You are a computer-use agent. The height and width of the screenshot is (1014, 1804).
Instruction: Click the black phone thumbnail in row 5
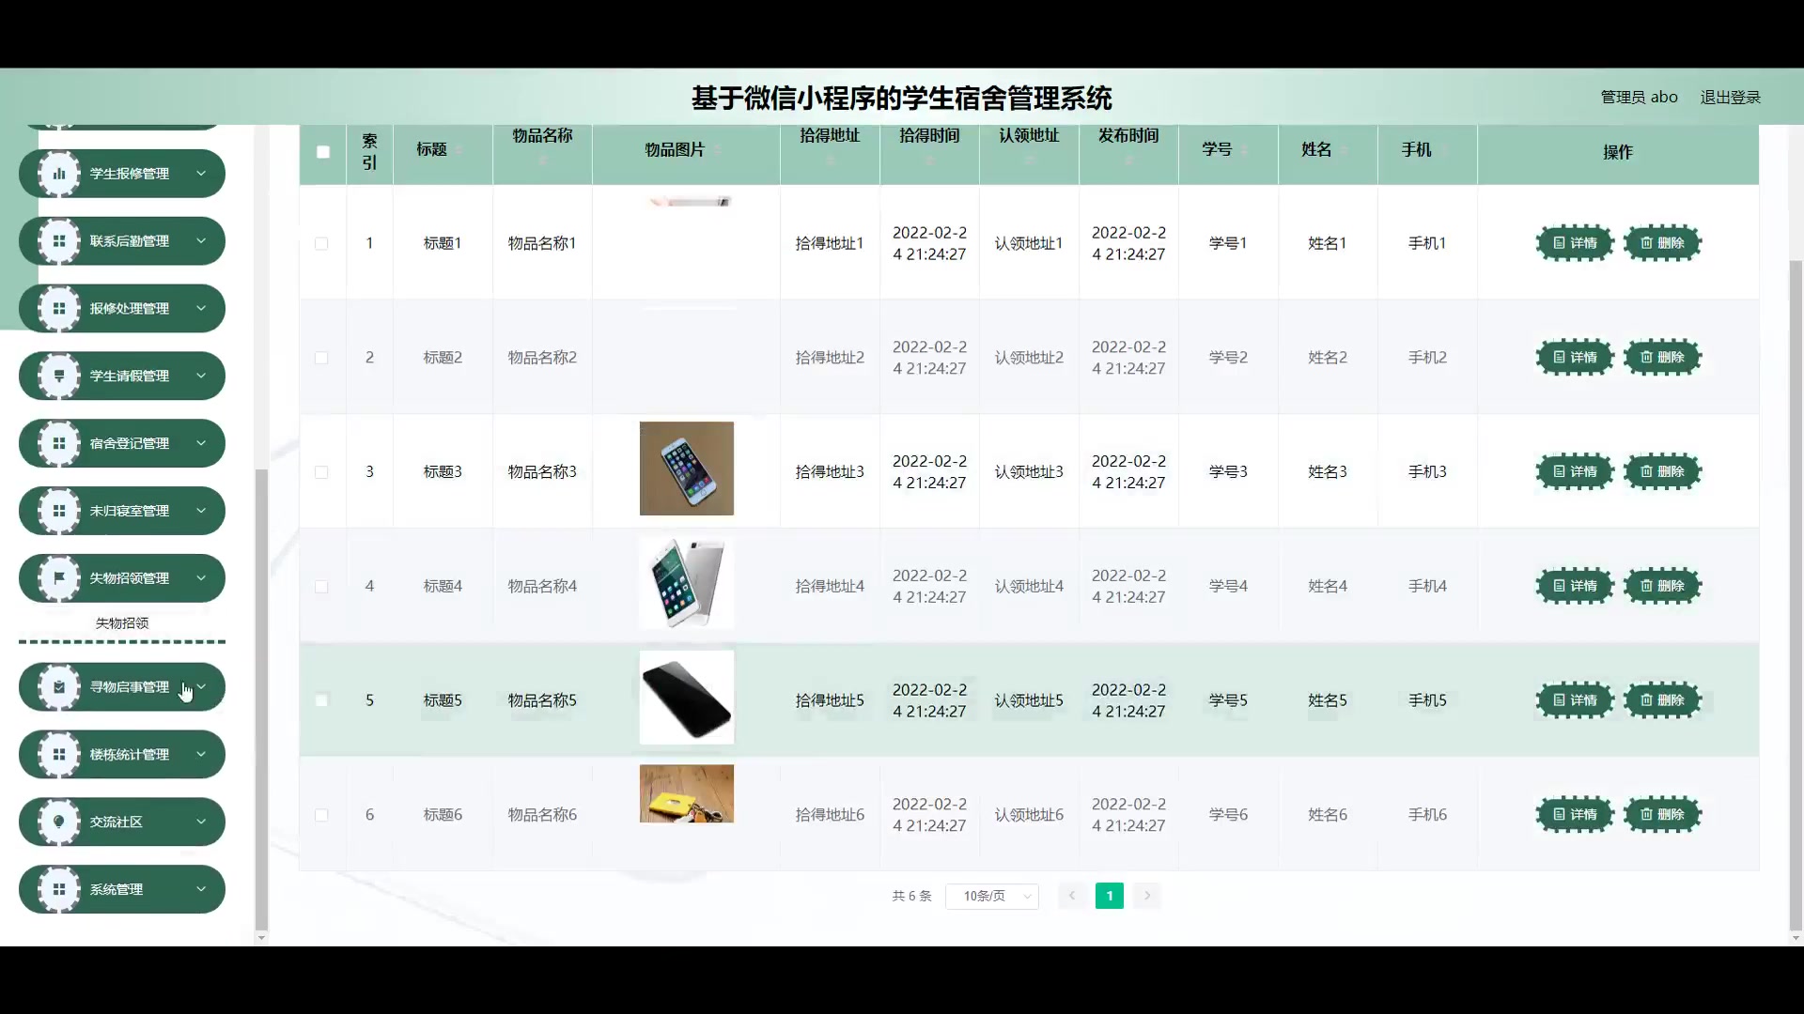pyautogui.click(x=686, y=698)
